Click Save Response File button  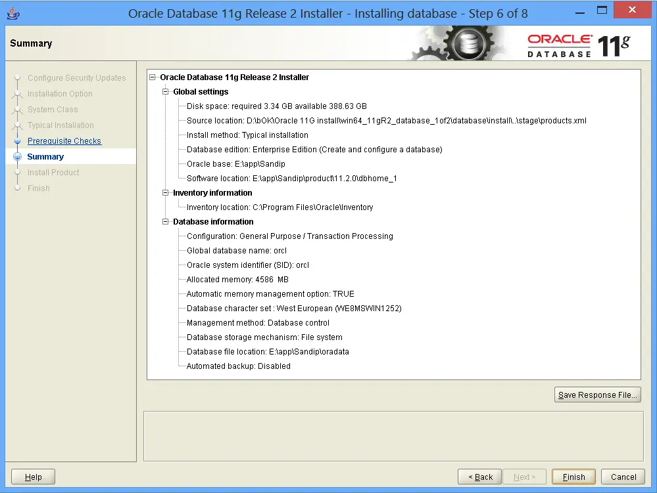597,395
